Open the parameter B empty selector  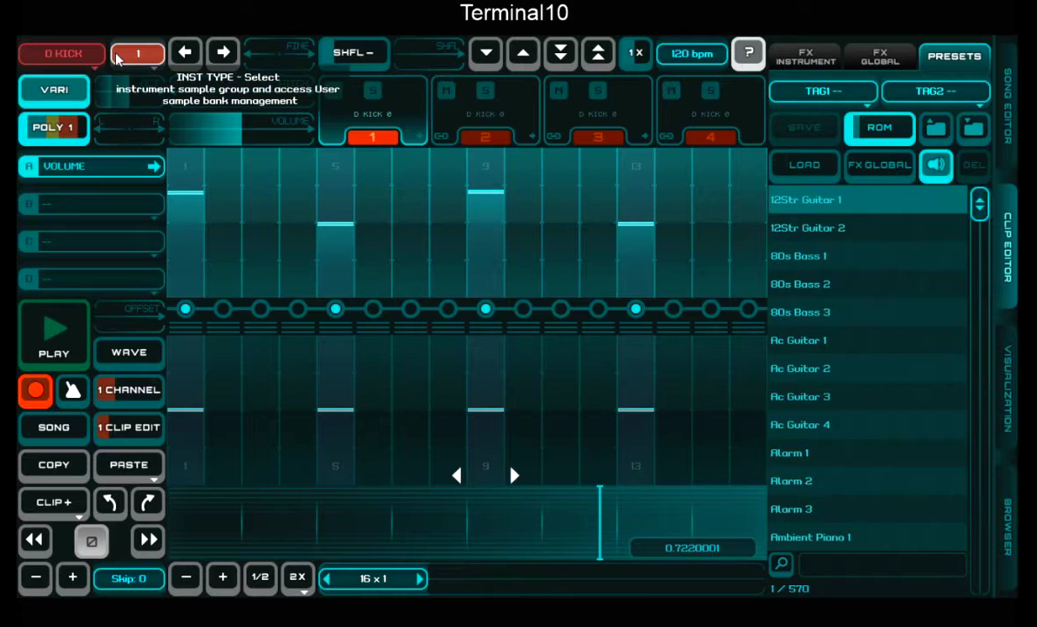click(91, 204)
